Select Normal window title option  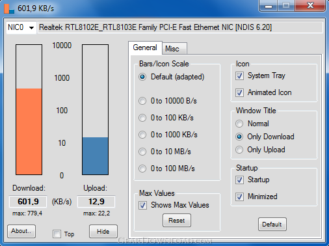pos(252,124)
